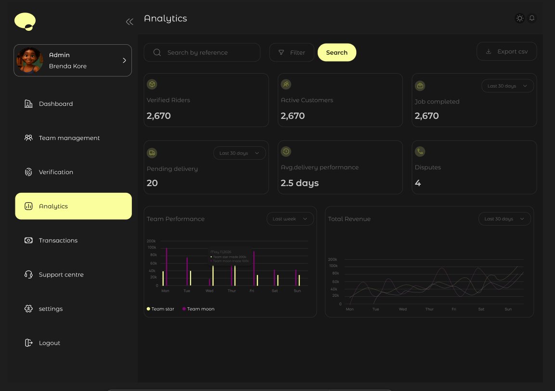Open Job completed Last 30 days dropdown
The width and height of the screenshot is (555, 391).
point(507,86)
